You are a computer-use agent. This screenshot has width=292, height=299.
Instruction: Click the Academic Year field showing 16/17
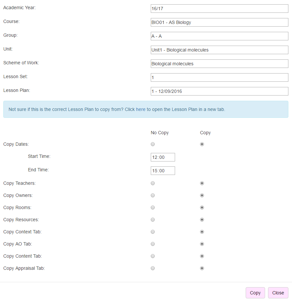click(x=219, y=9)
